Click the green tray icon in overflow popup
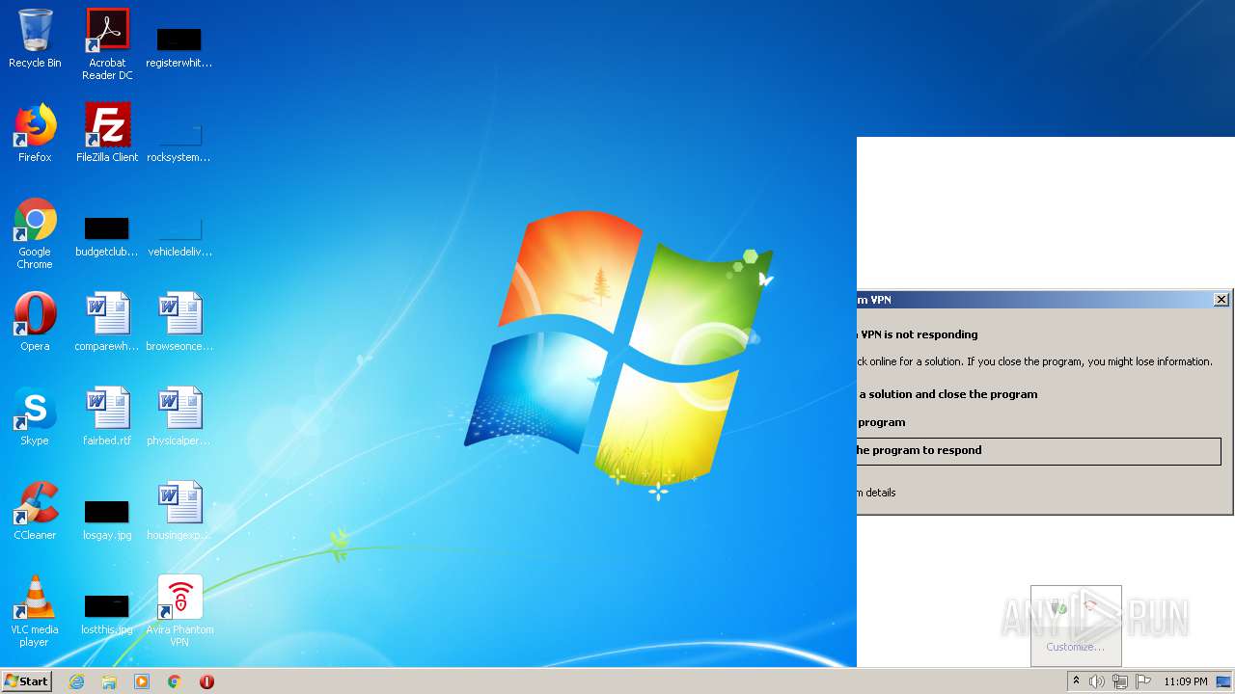Viewport: 1235px width, 694px height. pos(1059,607)
